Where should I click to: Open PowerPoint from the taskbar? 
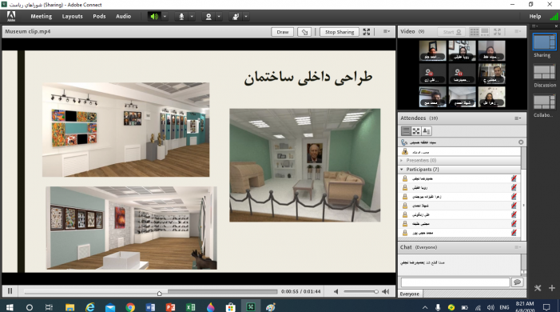click(x=170, y=307)
